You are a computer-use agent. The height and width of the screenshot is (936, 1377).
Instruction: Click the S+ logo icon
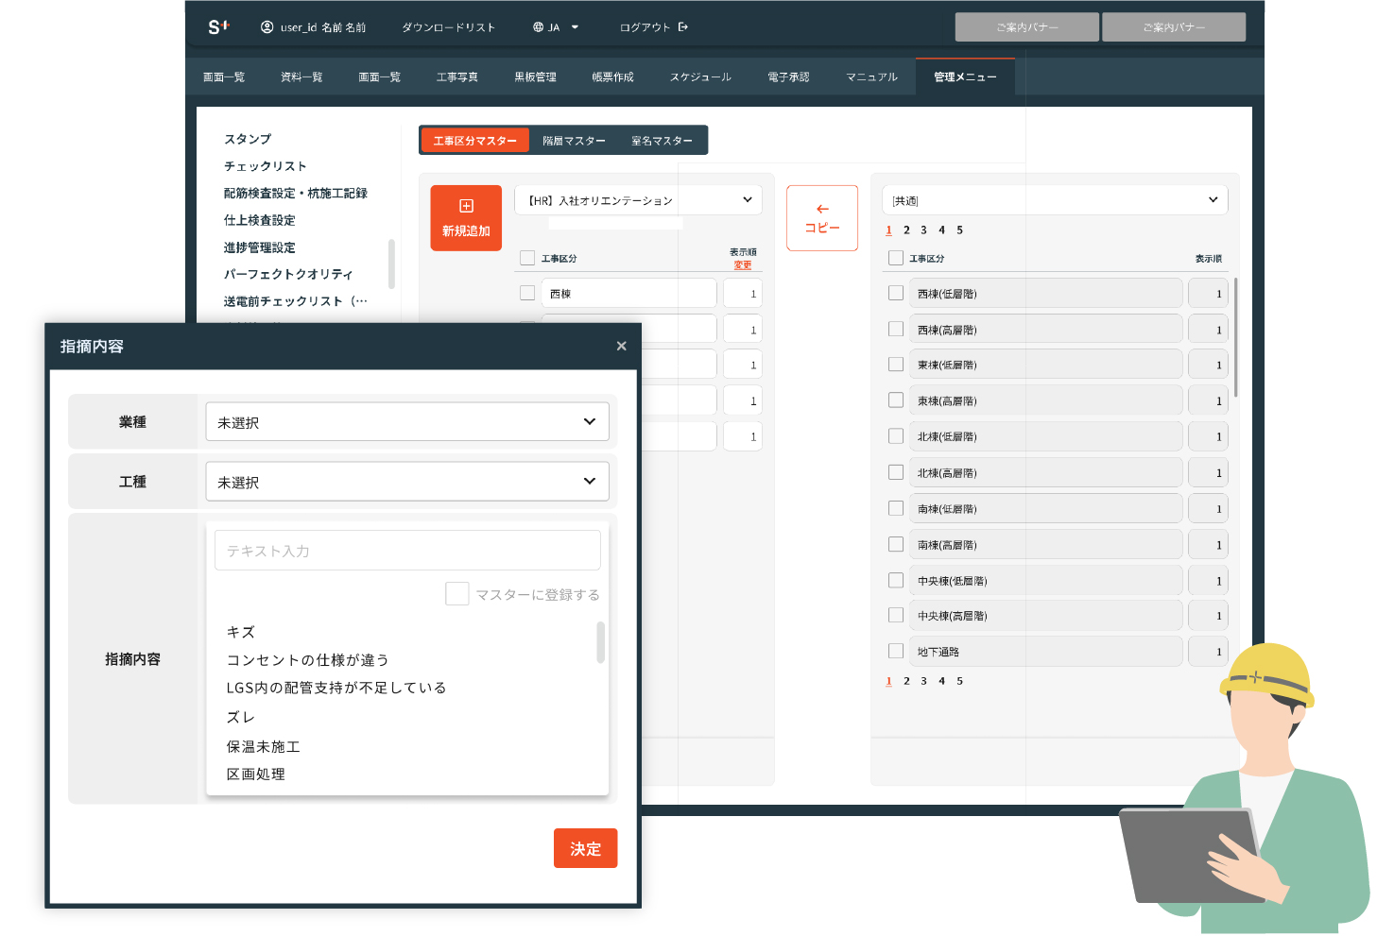[218, 27]
